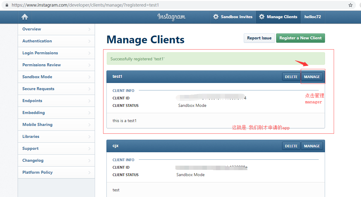Delete the test1 client
This screenshot has height=197, width=361.
coord(291,77)
